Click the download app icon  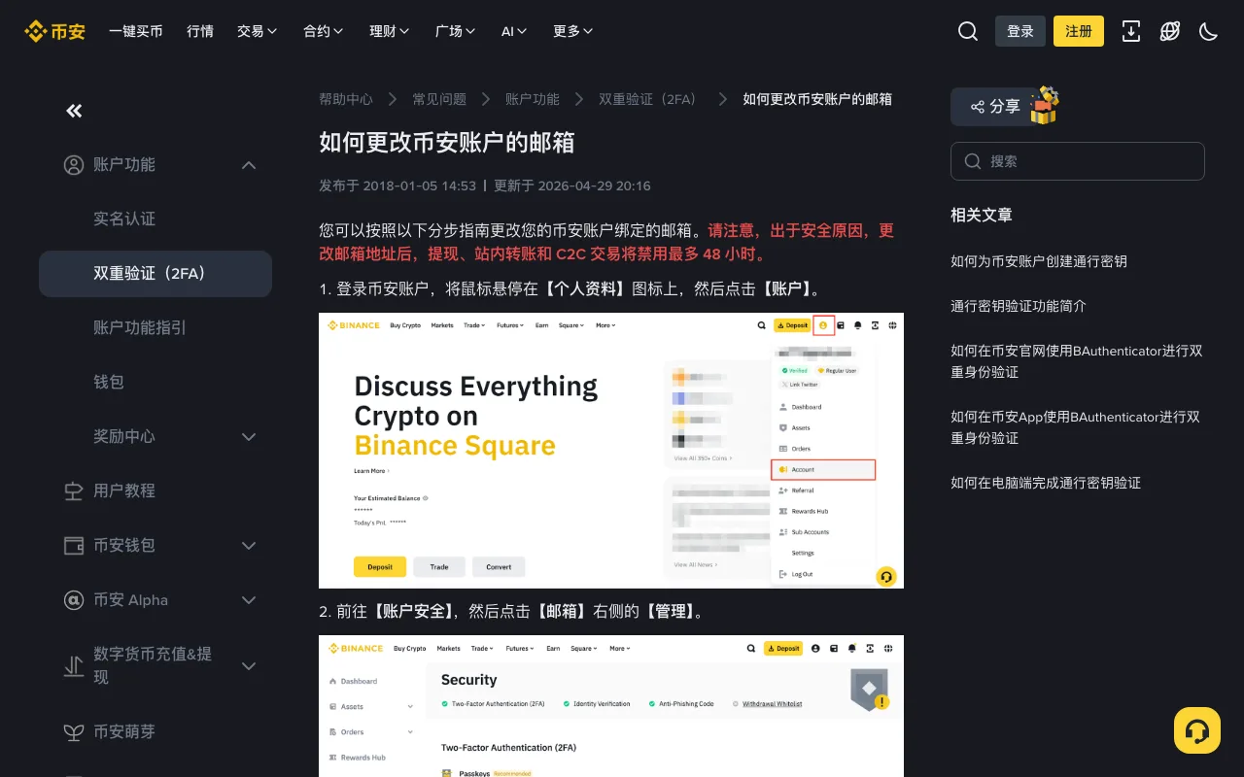(x=1131, y=31)
